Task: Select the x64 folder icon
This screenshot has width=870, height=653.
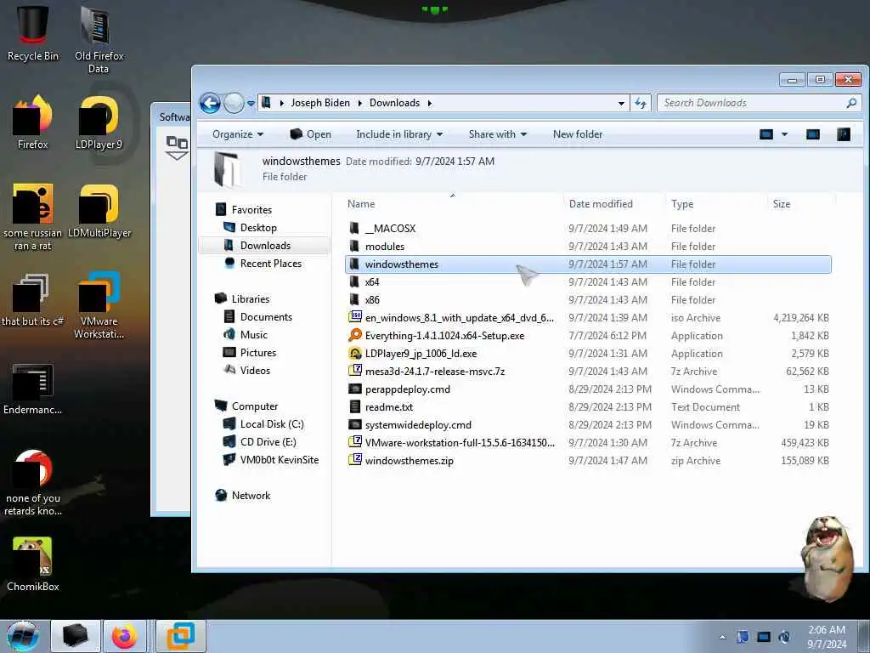Action: [x=354, y=282]
